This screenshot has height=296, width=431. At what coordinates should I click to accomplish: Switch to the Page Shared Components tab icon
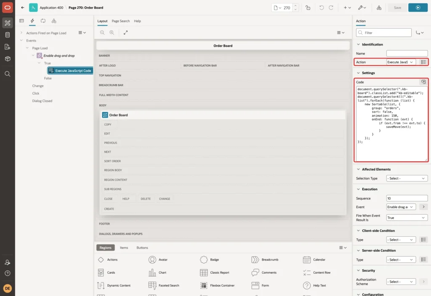[x=54, y=21]
